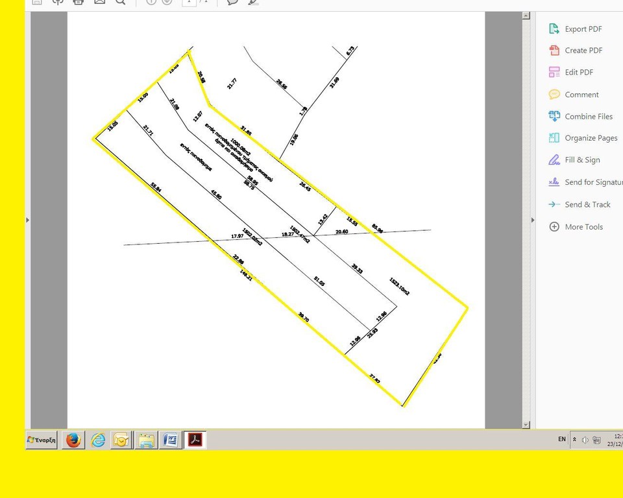
Task: Open the Organize Pages tool
Action: click(x=583, y=138)
